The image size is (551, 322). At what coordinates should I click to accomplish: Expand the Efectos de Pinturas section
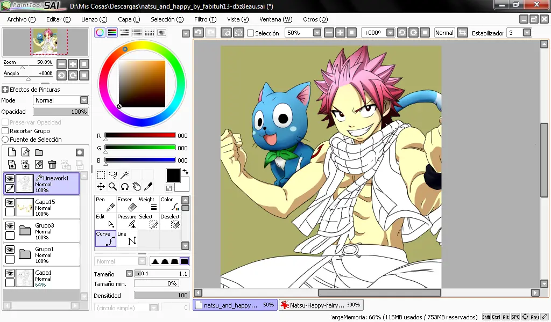(5, 89)
